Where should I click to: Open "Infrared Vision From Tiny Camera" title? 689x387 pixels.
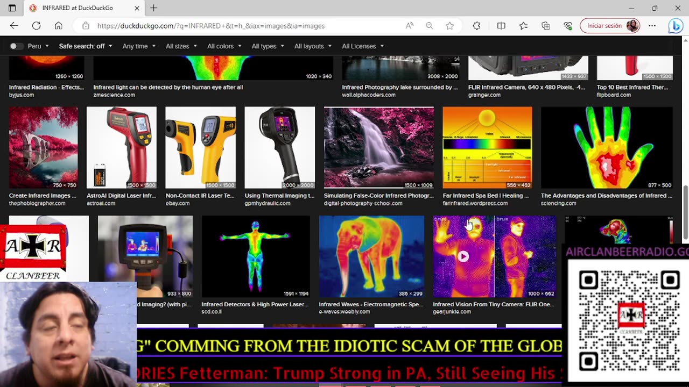pyautogui.click(x=494, y=304)
